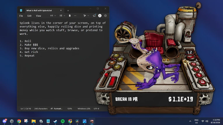Click the line '3. Buy new dice, relics and upgrades'
This screenshot has height=125, width=223.
(x=50, y=48)
